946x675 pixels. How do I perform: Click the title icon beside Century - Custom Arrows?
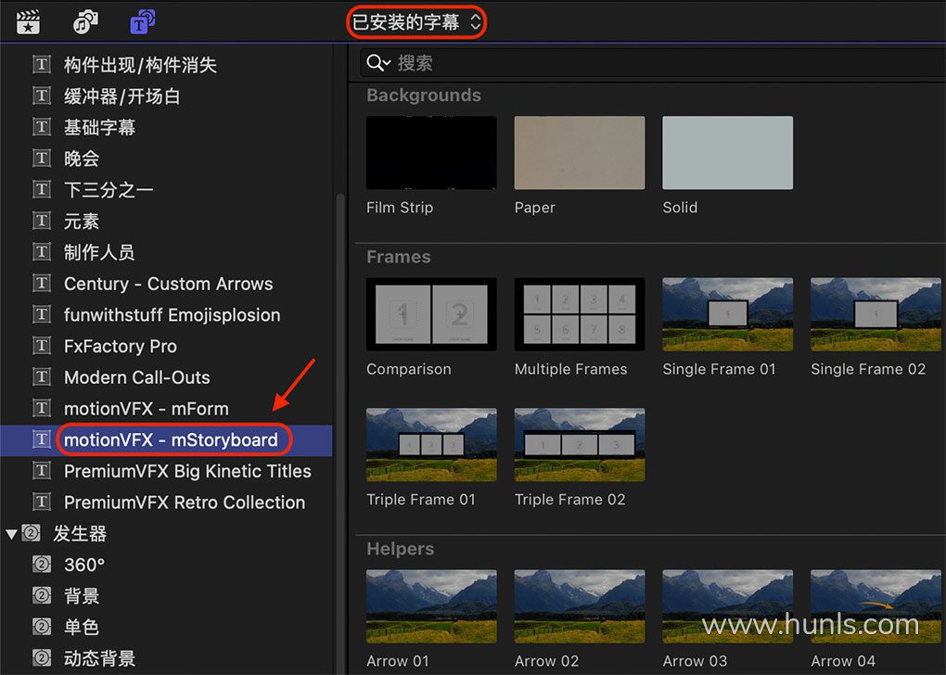[42, 283]
